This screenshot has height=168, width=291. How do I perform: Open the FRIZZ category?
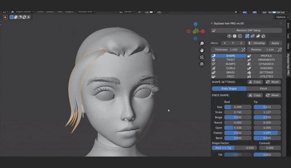pyautogui.click(x=229, y=76)
